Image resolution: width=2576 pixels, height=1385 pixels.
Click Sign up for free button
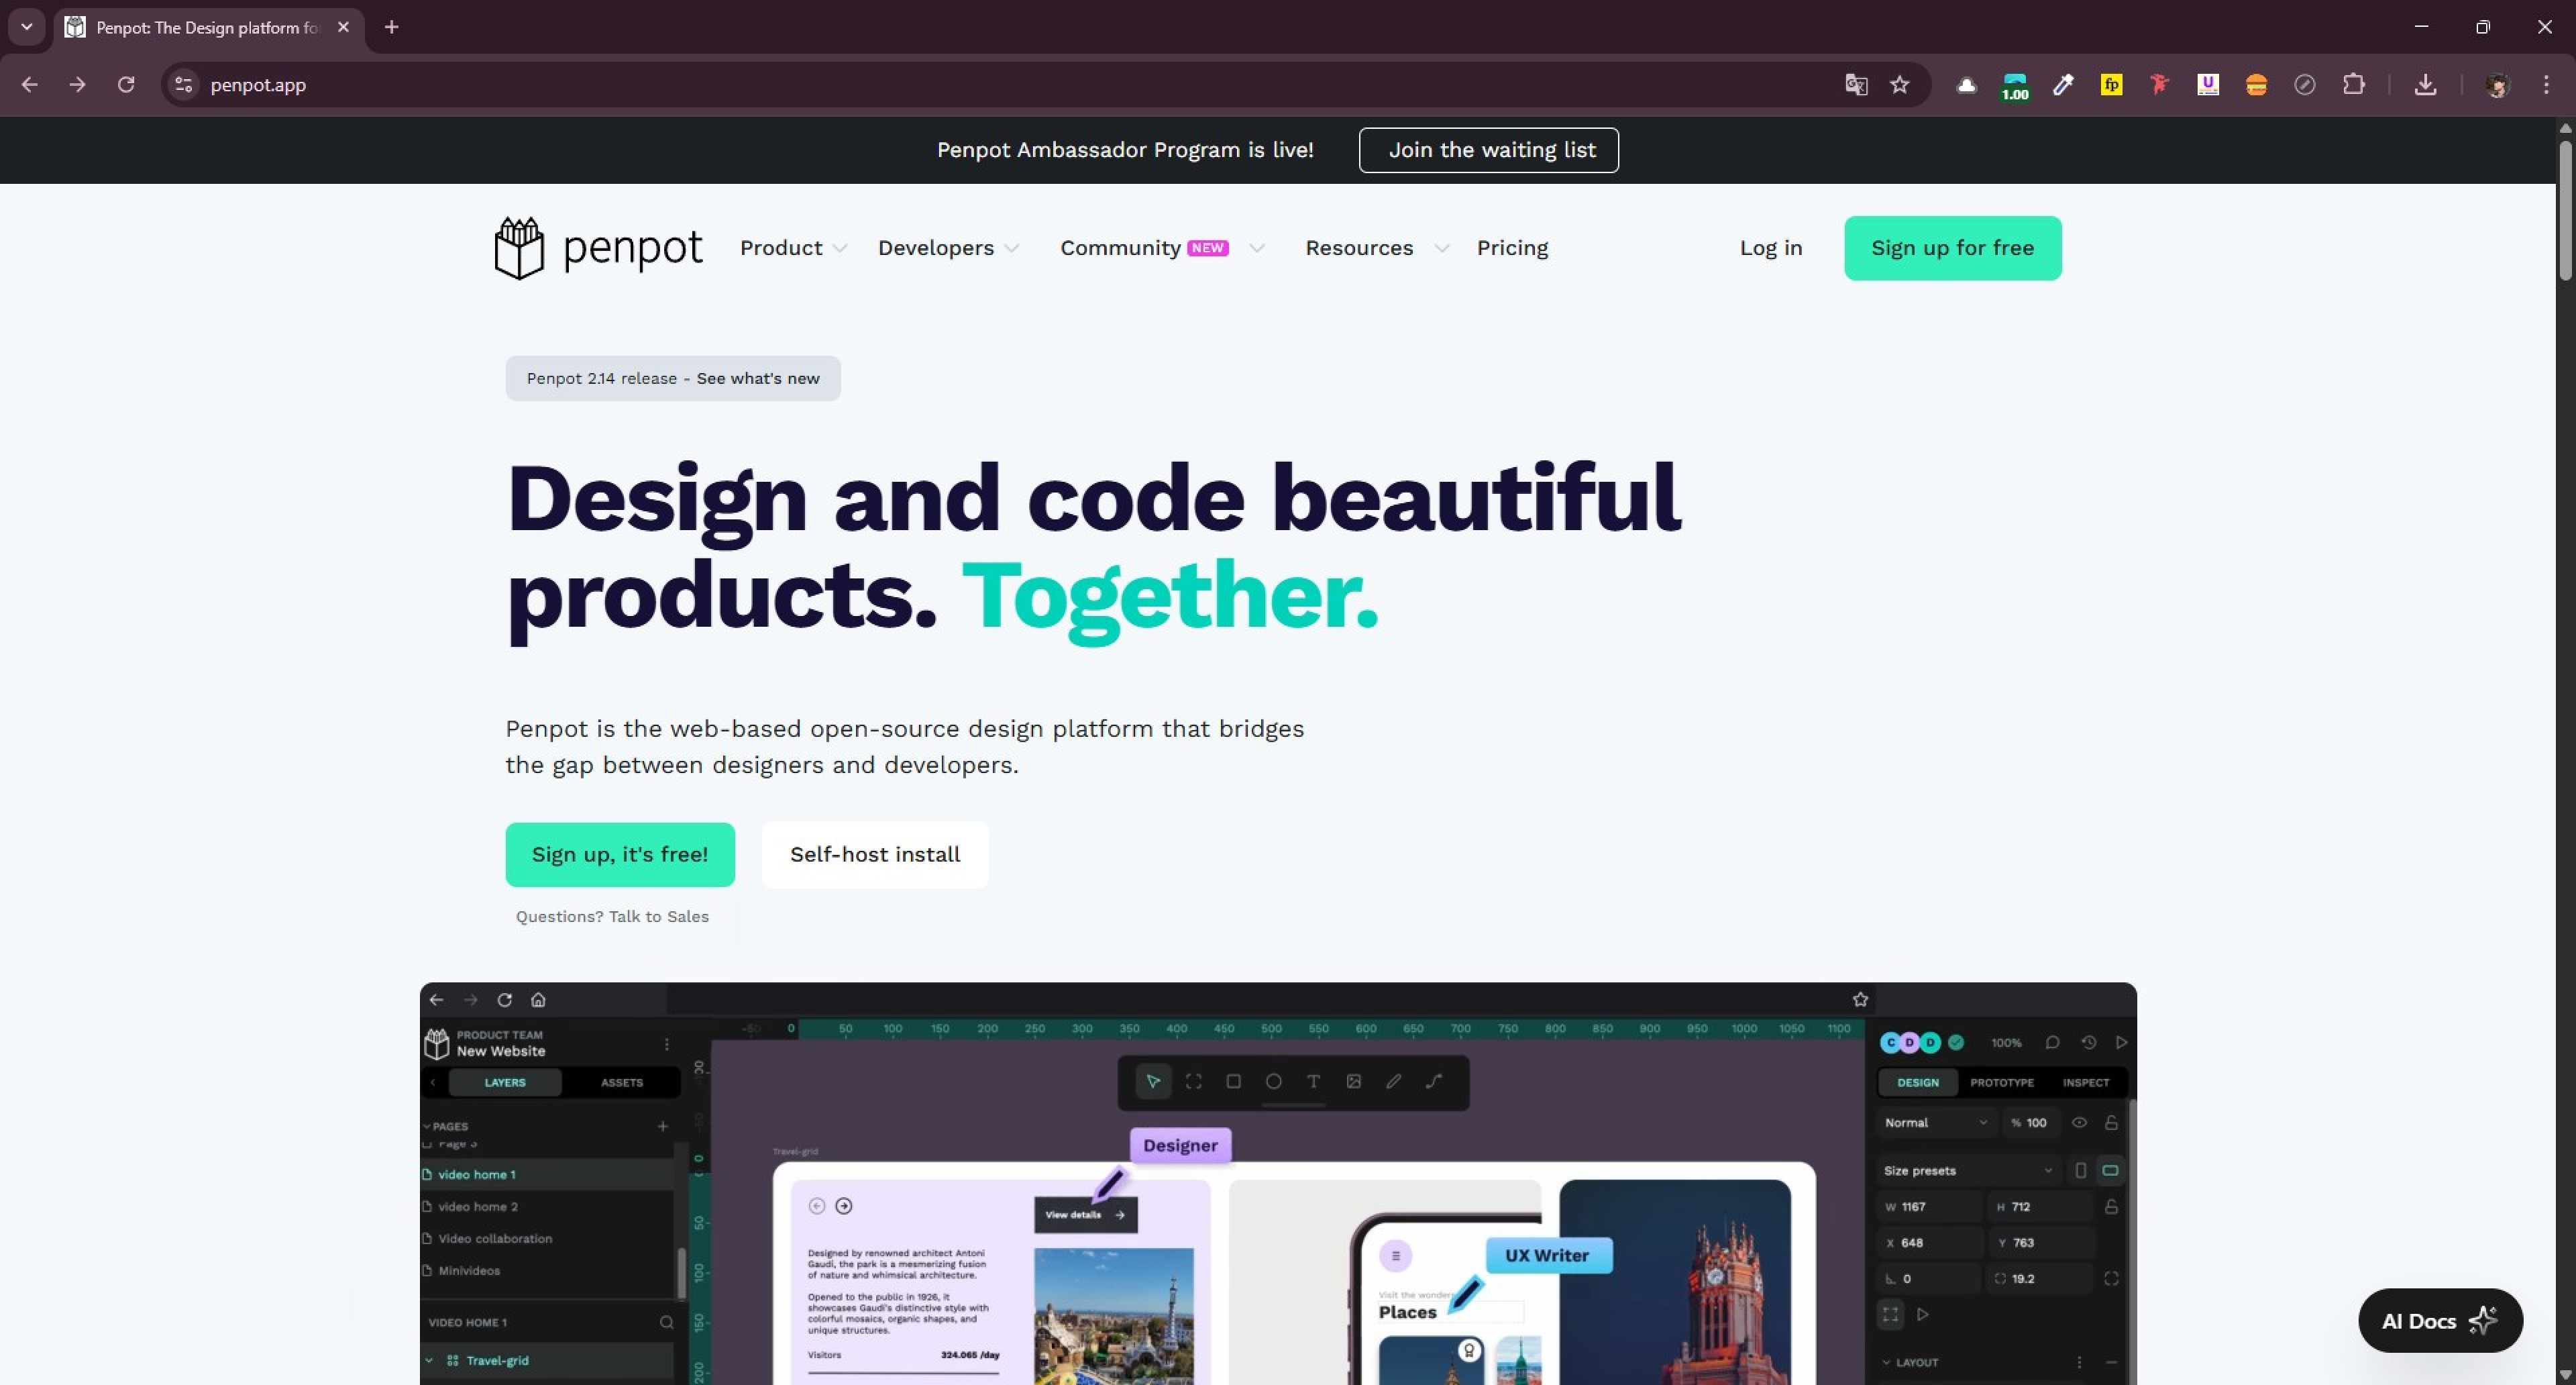(1953, 248)
